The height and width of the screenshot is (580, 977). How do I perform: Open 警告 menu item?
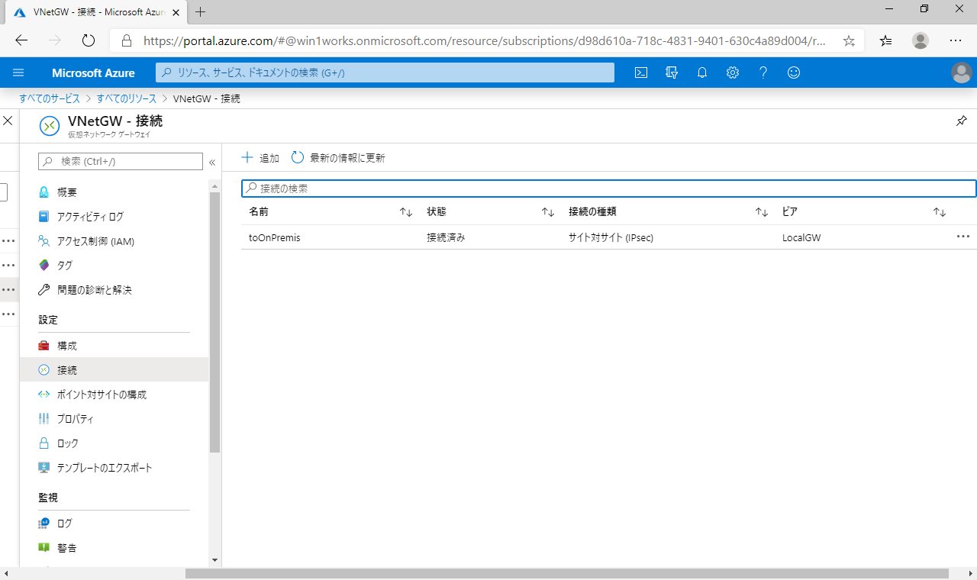coord(114,548)
